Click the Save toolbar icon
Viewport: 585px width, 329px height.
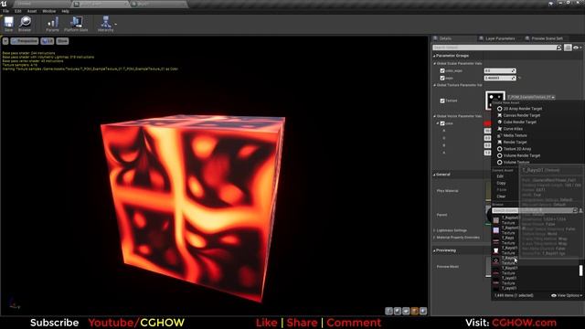[8, 22]
